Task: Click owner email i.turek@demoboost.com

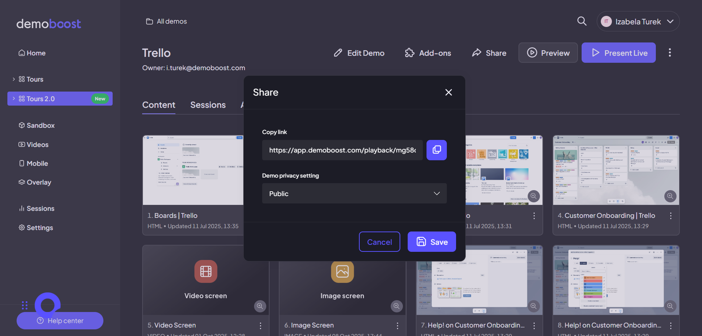Action: coord(206,68)
